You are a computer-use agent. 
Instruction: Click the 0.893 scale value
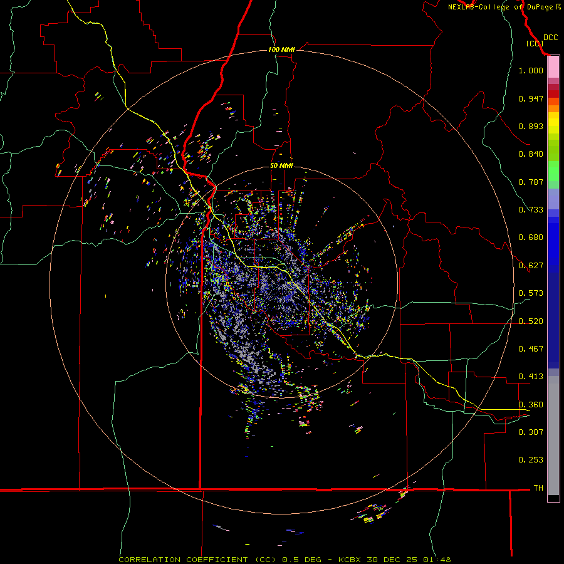(x=531, y=126)
